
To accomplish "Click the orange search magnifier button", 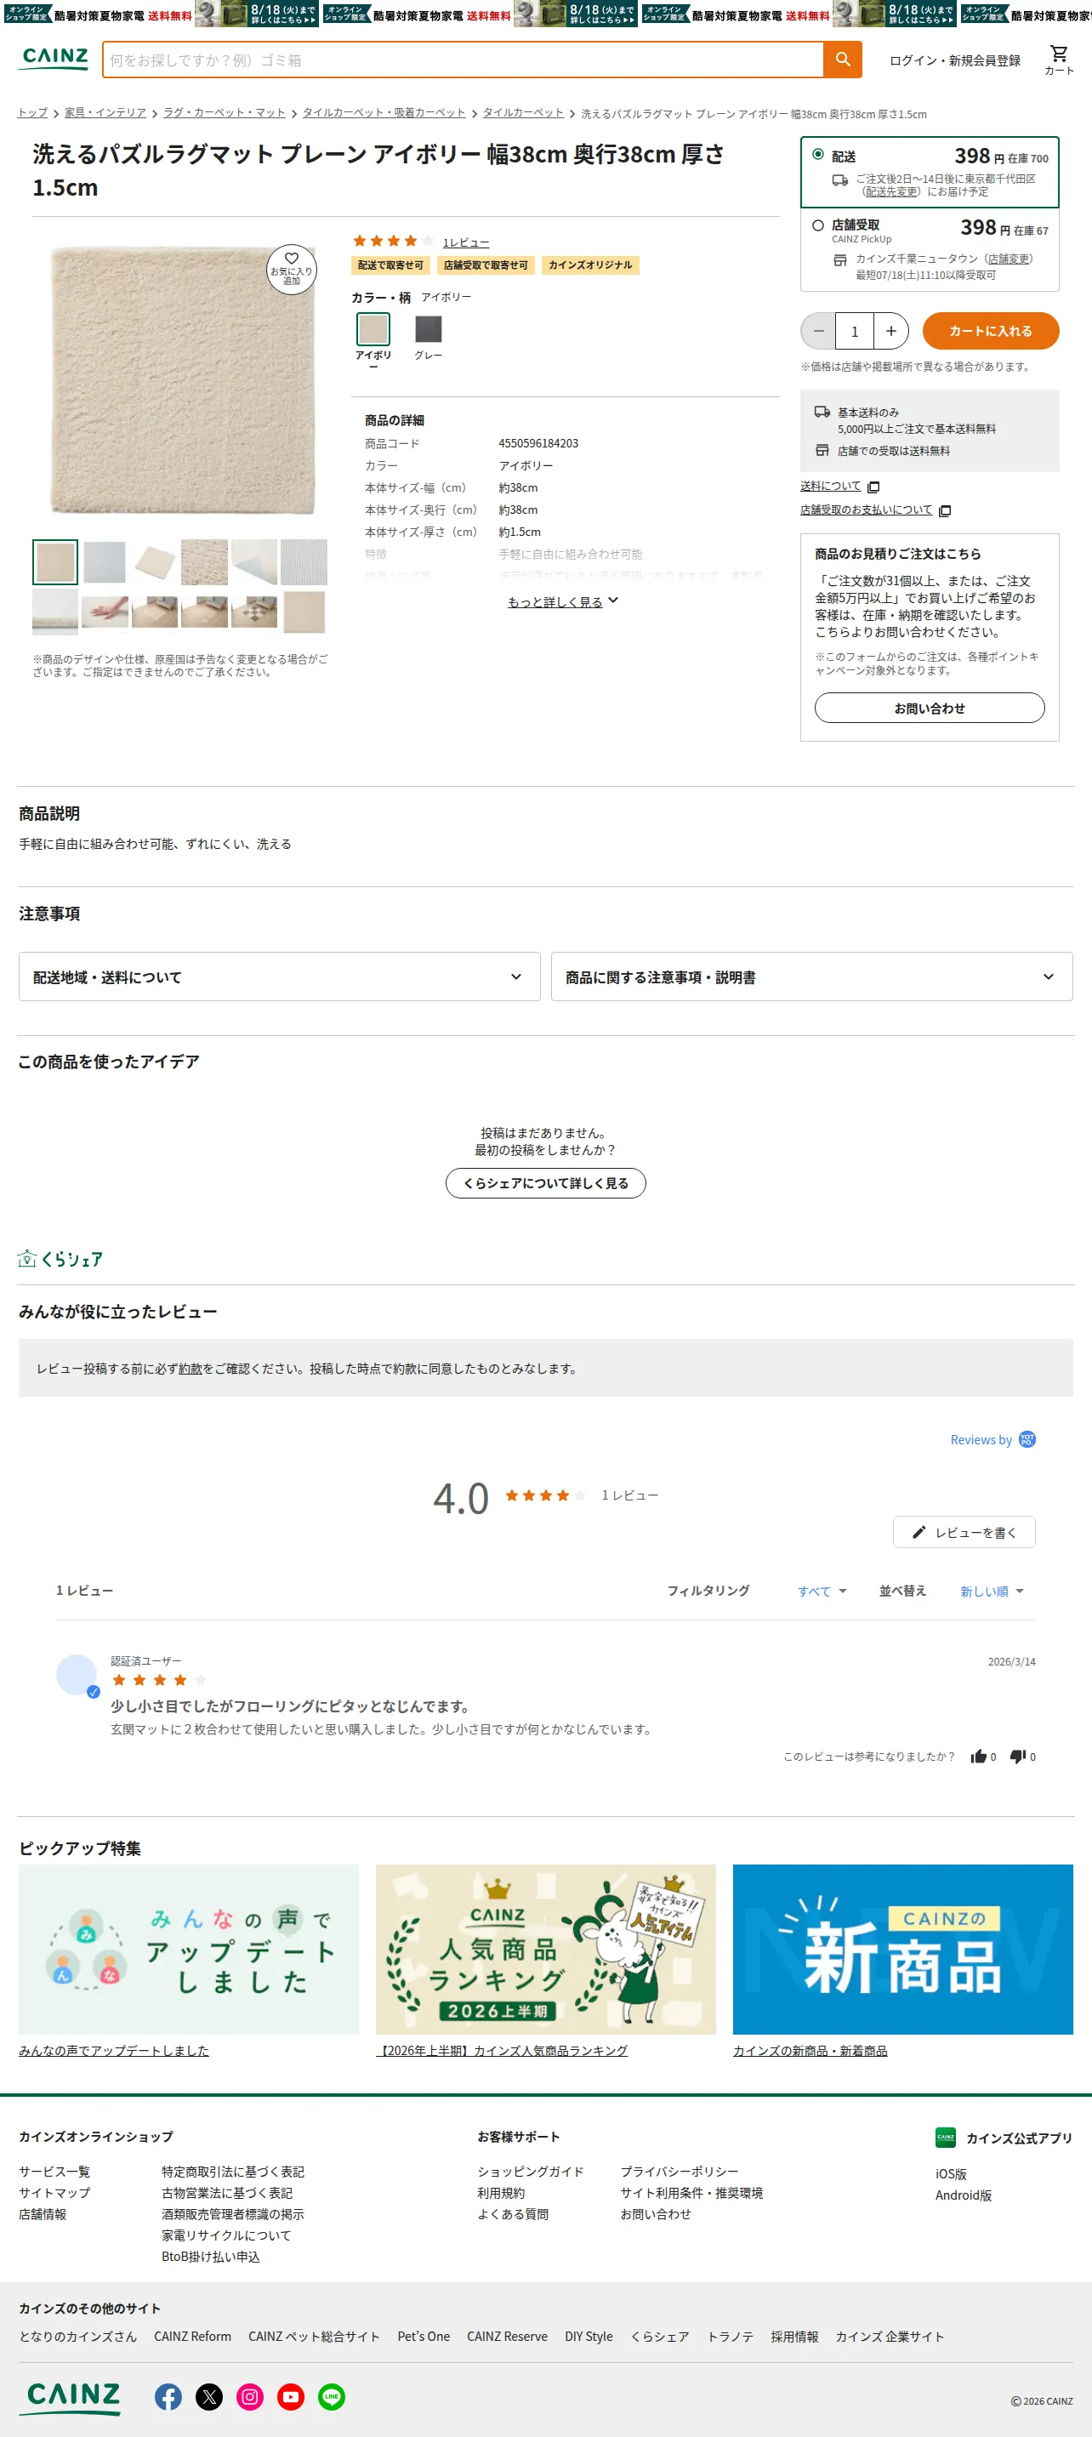I will [x=842, y=60].
